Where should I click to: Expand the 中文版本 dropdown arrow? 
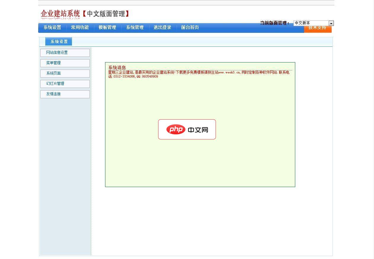(331, 23)
